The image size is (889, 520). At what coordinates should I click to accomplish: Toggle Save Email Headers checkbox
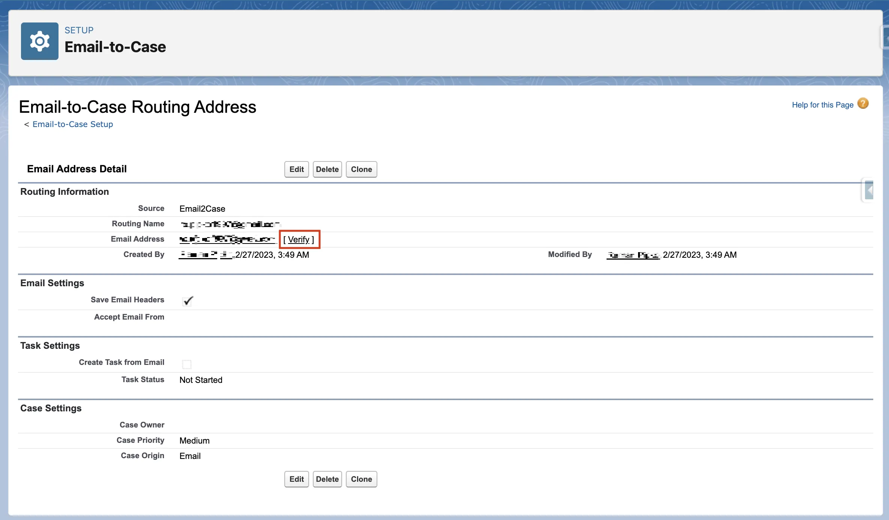pyautogui.click(x=187, y=301)
